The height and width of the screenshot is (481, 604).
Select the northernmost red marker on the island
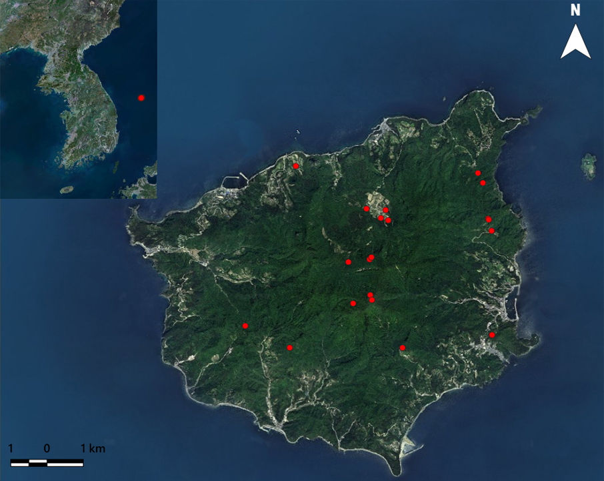296,166
